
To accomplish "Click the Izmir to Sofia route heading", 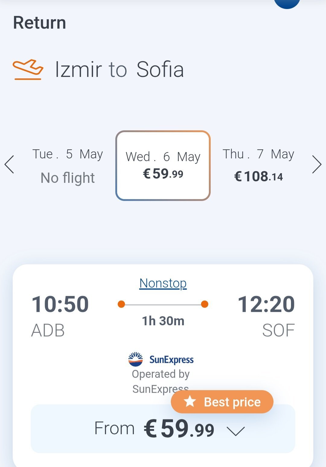I will tap(119, 69).
